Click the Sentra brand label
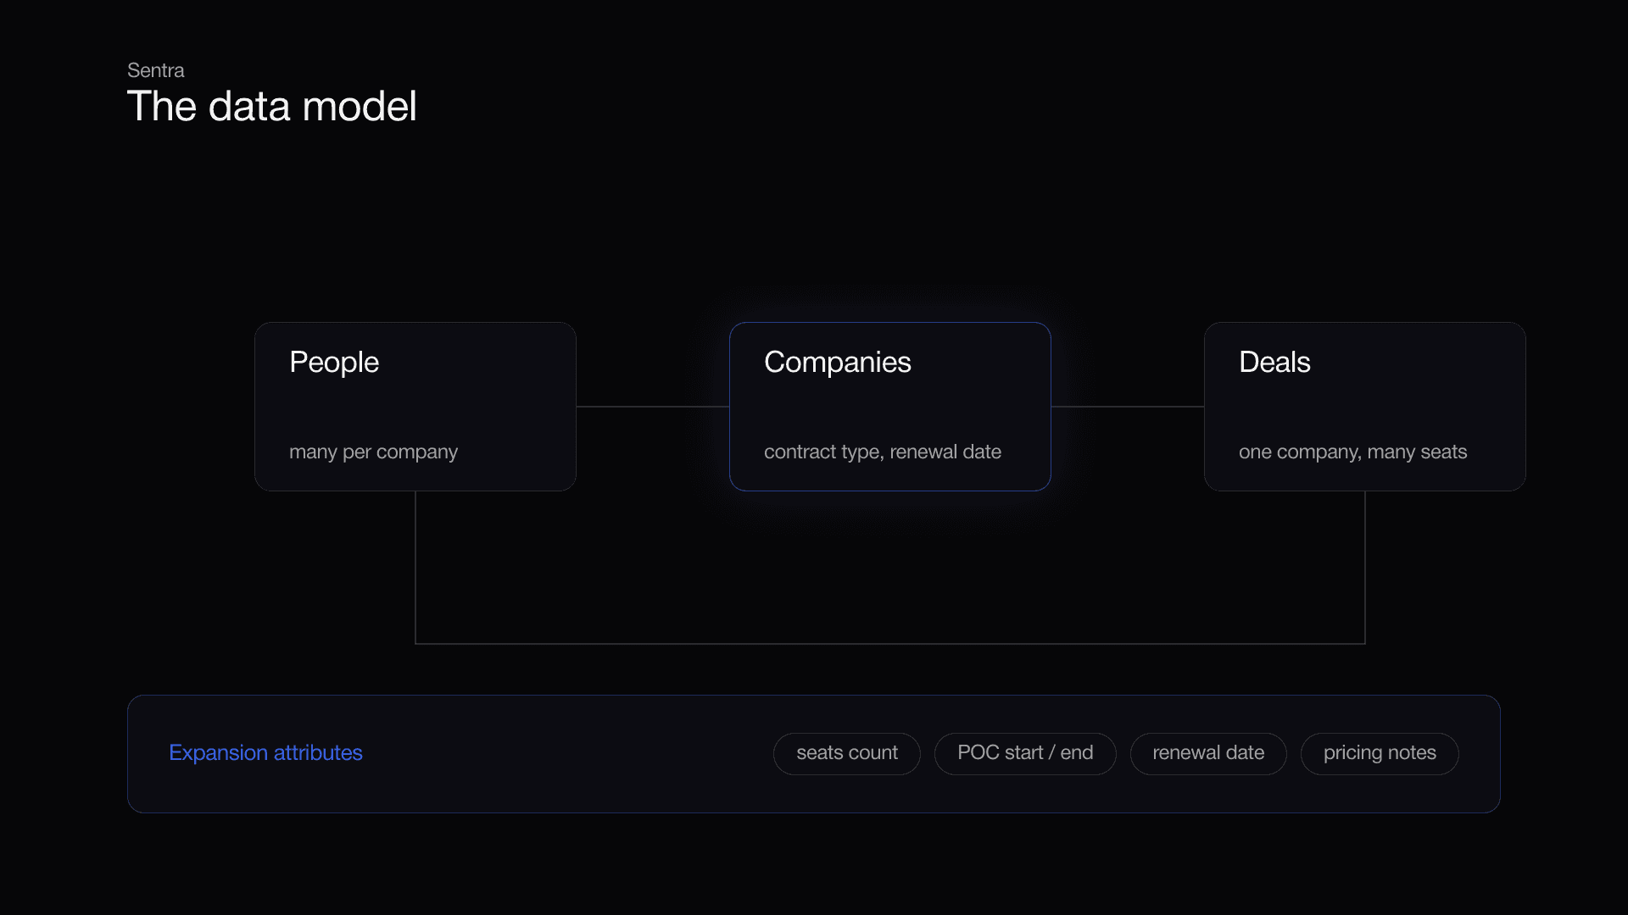 [x=155, y=70]
